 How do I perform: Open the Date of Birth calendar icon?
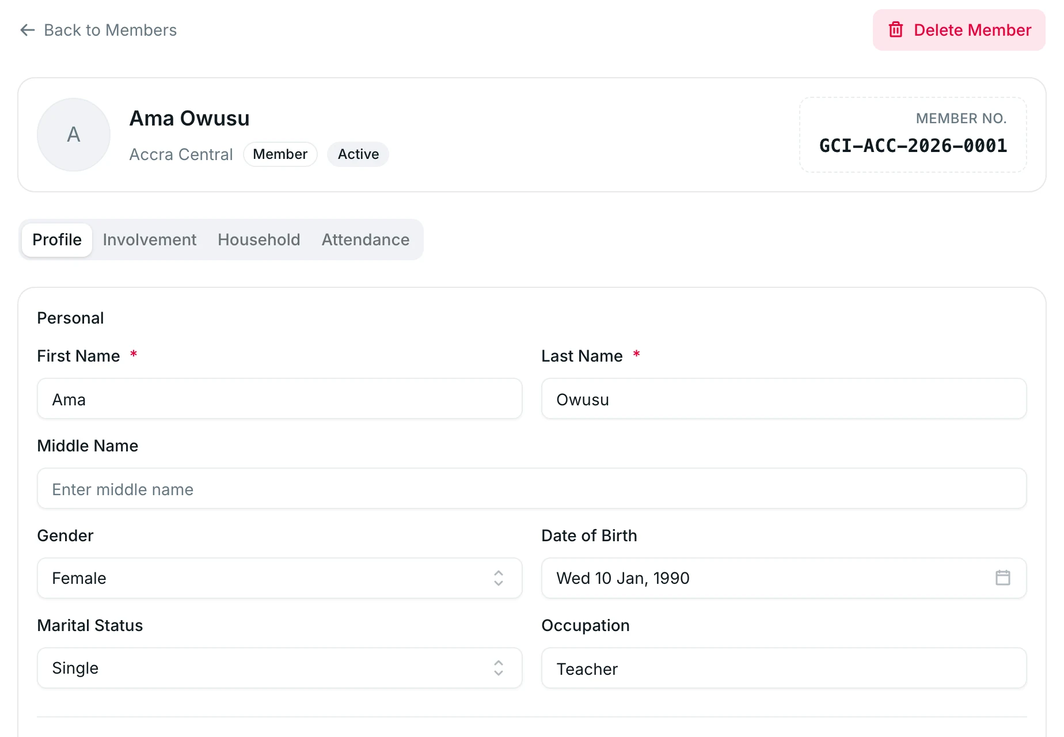pyautogui.click(x=1002, y=578)
